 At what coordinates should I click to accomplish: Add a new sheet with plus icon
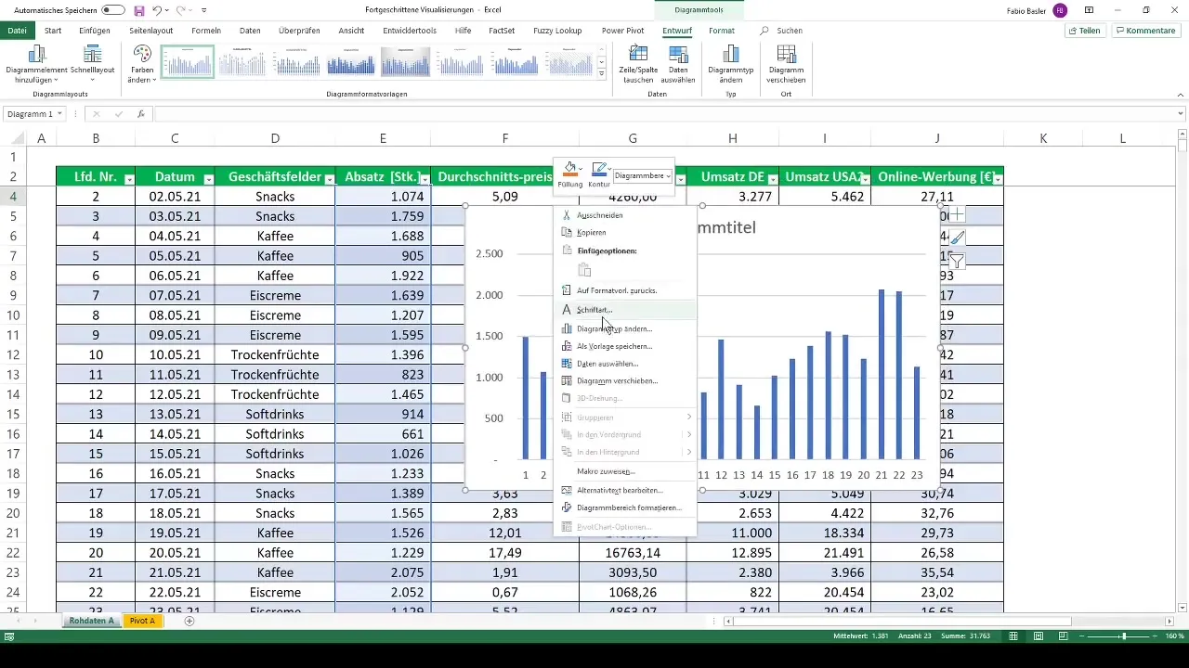(189, 621)
